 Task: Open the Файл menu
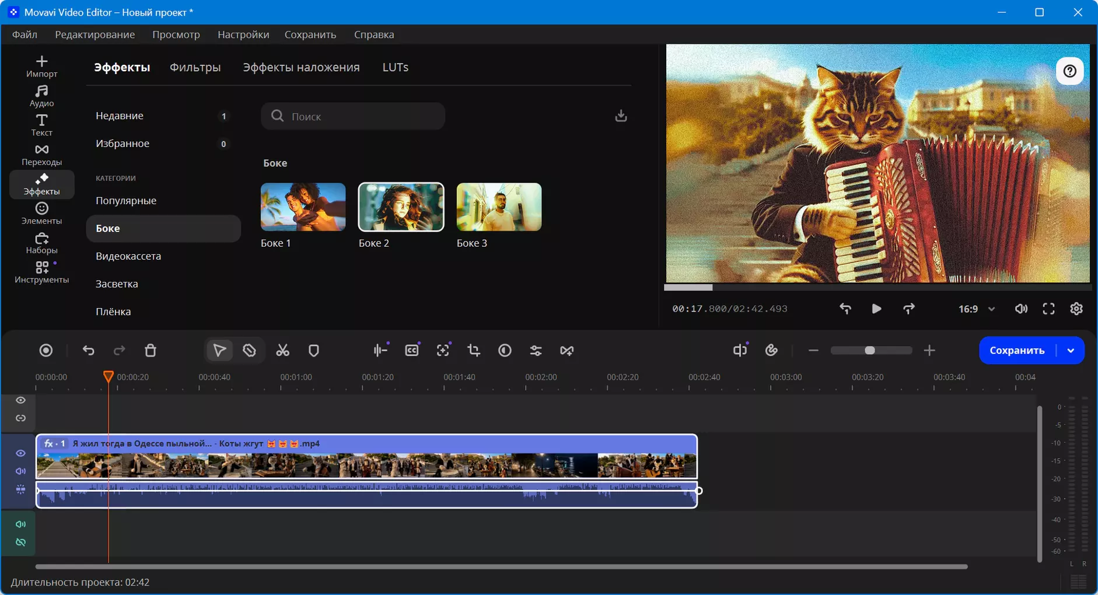click(x=25, y=34)
